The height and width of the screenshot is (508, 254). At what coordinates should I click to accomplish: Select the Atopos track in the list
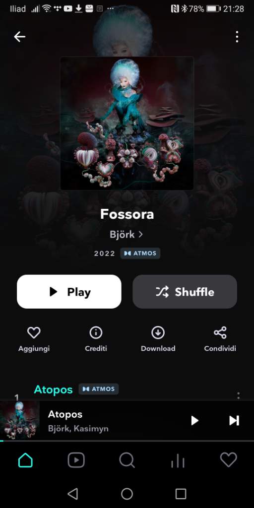54,389
